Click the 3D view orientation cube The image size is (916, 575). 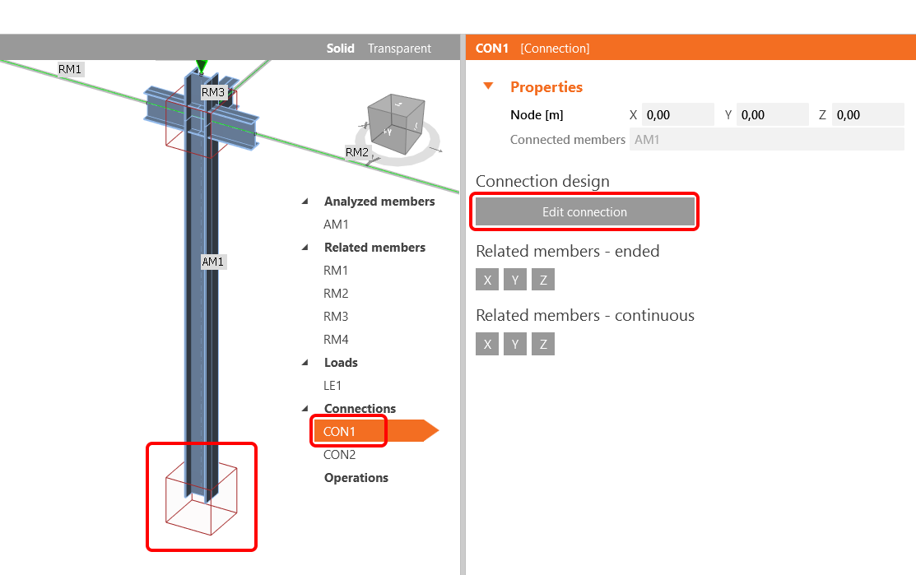(396, 123)
